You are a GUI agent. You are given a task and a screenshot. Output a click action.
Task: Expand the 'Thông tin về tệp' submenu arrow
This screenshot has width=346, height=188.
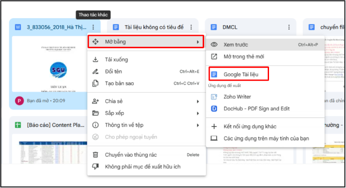(x=198, y=125)
